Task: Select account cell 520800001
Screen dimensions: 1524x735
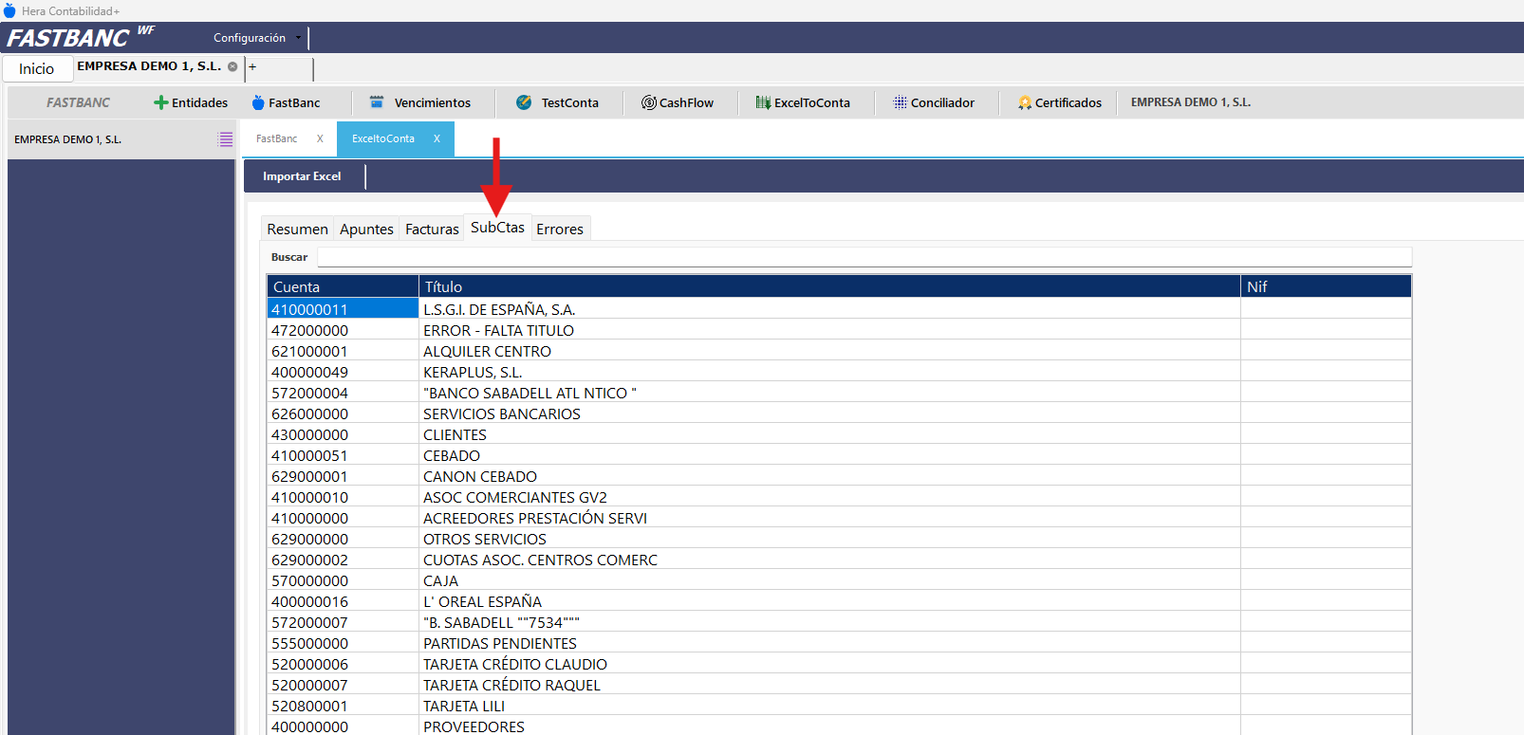Action: 343,706
